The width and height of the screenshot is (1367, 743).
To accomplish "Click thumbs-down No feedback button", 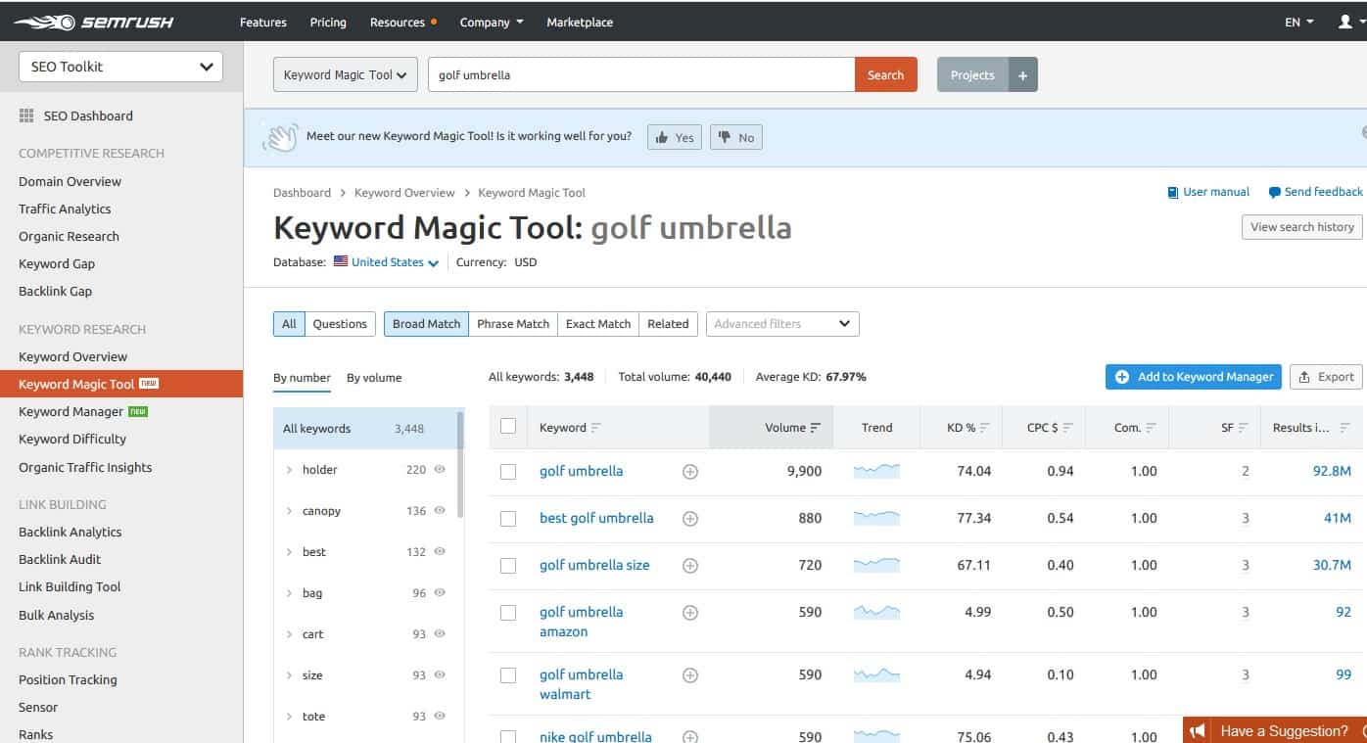I will [x=736, y=138].
